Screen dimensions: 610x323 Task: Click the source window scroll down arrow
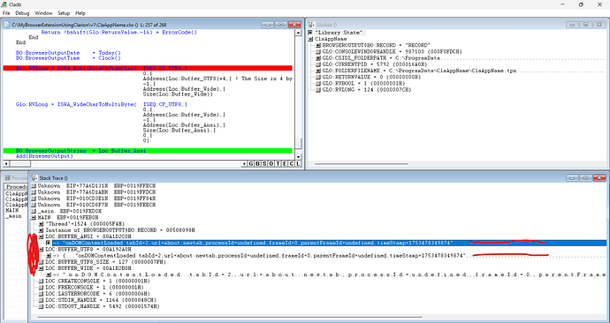point(299,157)
